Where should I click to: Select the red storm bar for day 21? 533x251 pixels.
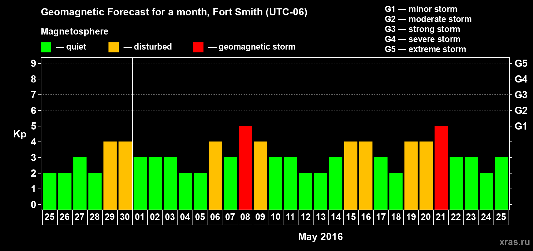click(x=441, y=168)
